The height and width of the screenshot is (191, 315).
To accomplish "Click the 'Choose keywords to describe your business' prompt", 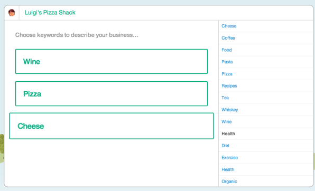I will click(77, 35).
